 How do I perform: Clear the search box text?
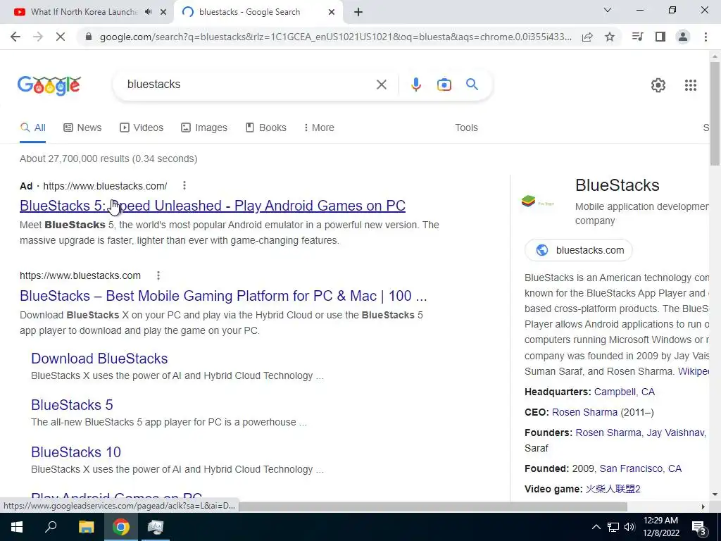[381, 85]
